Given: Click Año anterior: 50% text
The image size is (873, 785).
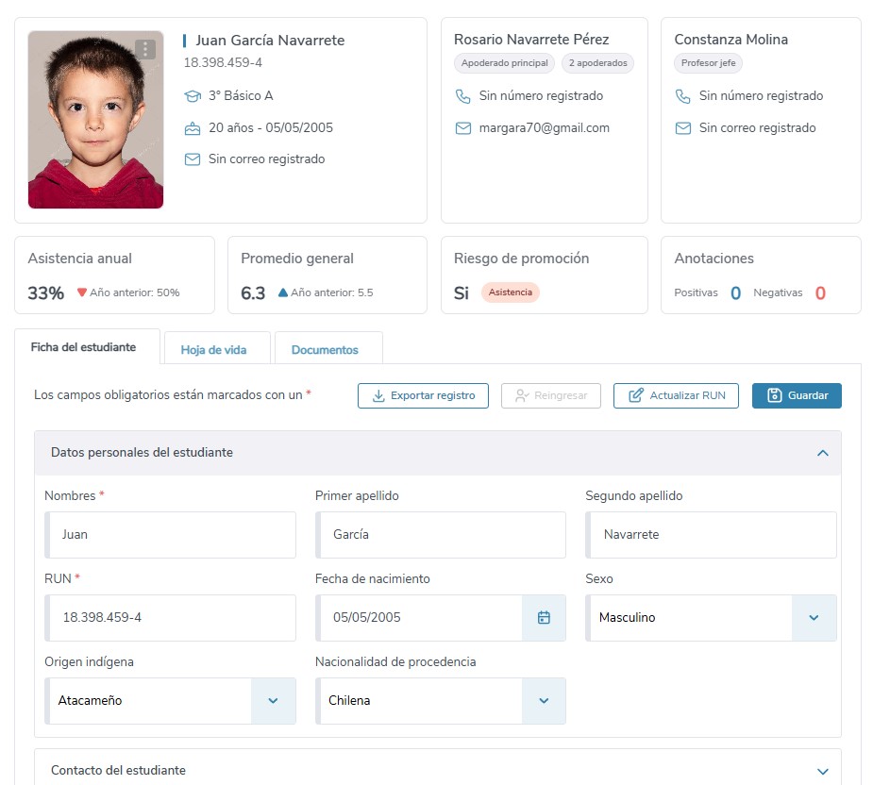Looking at the screenshot, I should click(x=135, y=292).
